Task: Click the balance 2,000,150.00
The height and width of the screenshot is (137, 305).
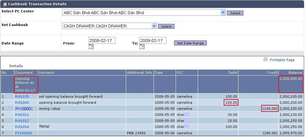Action: click(291, 121)
